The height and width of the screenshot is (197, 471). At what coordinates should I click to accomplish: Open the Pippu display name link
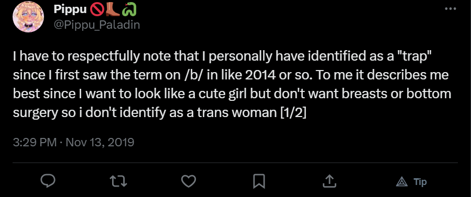[70, 9]
